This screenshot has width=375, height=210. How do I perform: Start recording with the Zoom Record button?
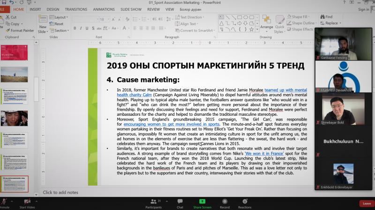tap(225, 203)
